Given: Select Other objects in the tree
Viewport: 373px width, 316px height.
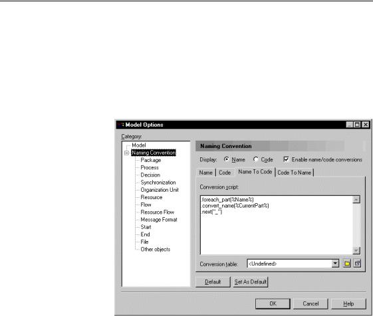Looking at the screenshot, I should pos(156,249).
